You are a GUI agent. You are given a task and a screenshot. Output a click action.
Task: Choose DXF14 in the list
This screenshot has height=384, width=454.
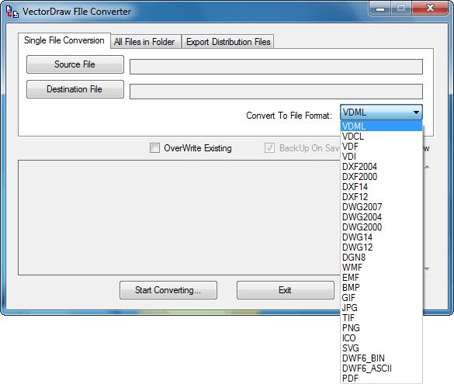[381, 187]
